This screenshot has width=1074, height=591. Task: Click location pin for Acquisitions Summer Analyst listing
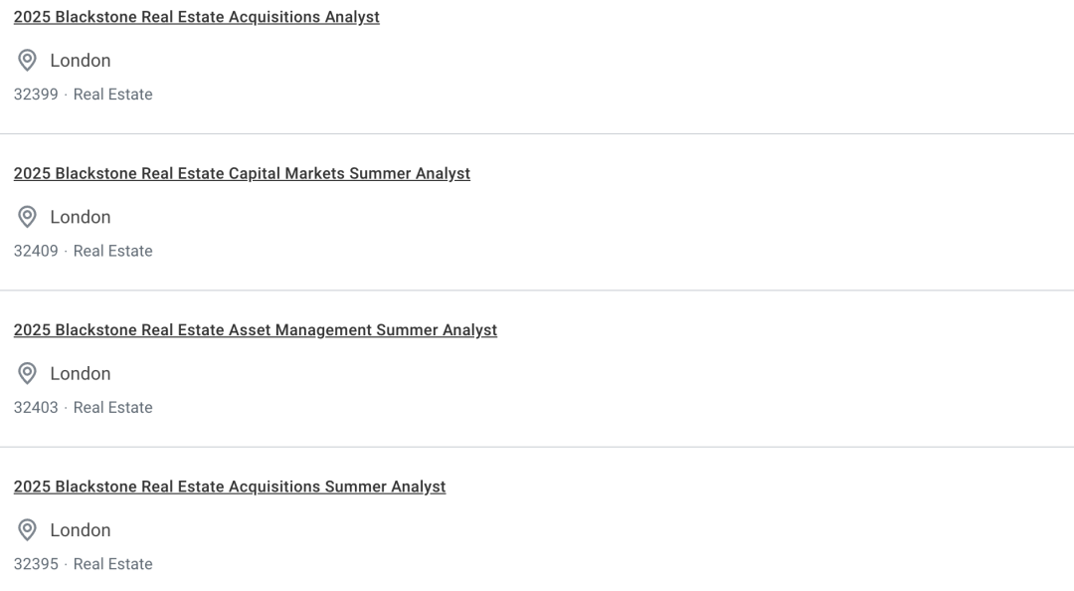pyautogui.click(x=27, y=530)
